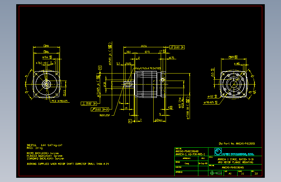This screenshot has height=182, width=281.
Task: Select STANDARD BACKLASH<= 5arcmin line
Action: (x=45, y=159)
